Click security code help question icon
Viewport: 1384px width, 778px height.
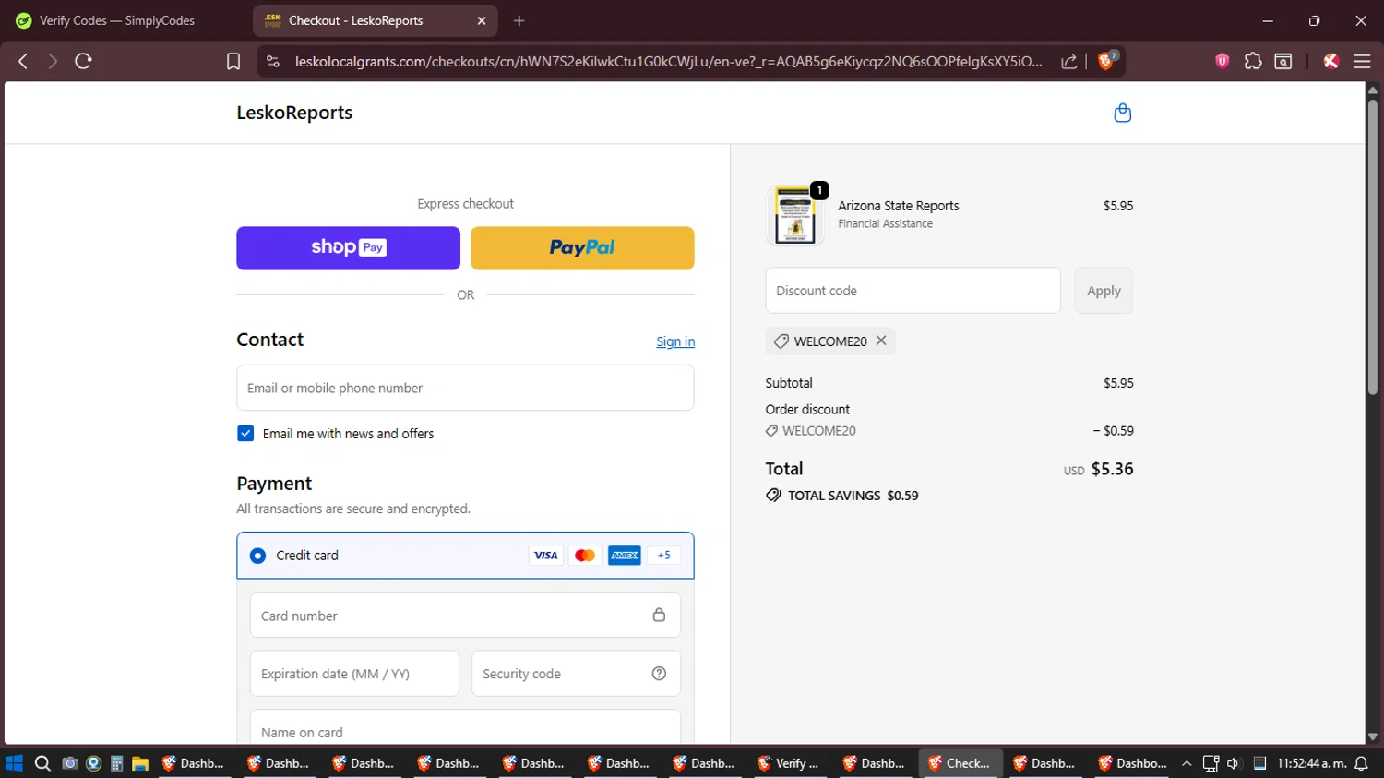pos(659,674)
